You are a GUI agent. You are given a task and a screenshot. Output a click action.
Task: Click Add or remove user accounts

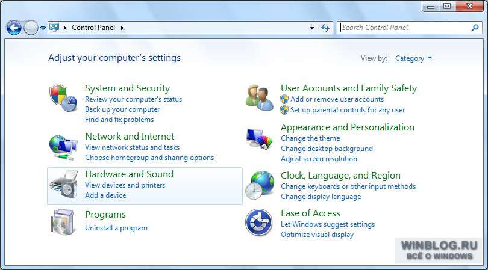tap(337, 99)
